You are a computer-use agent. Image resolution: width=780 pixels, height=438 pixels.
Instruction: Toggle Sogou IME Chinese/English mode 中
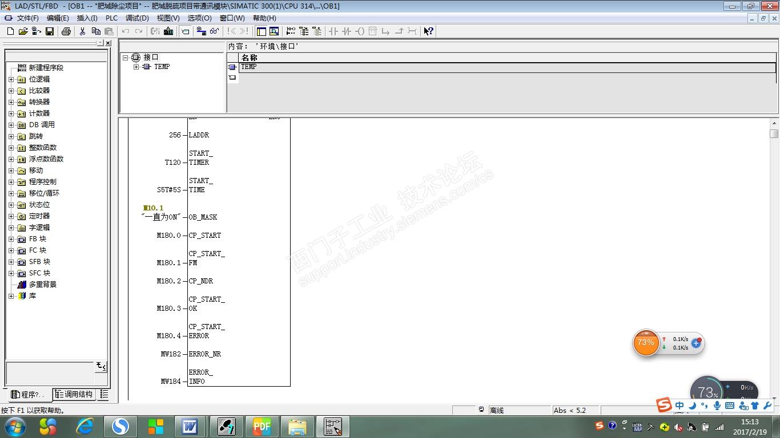[x=680, y=405]
